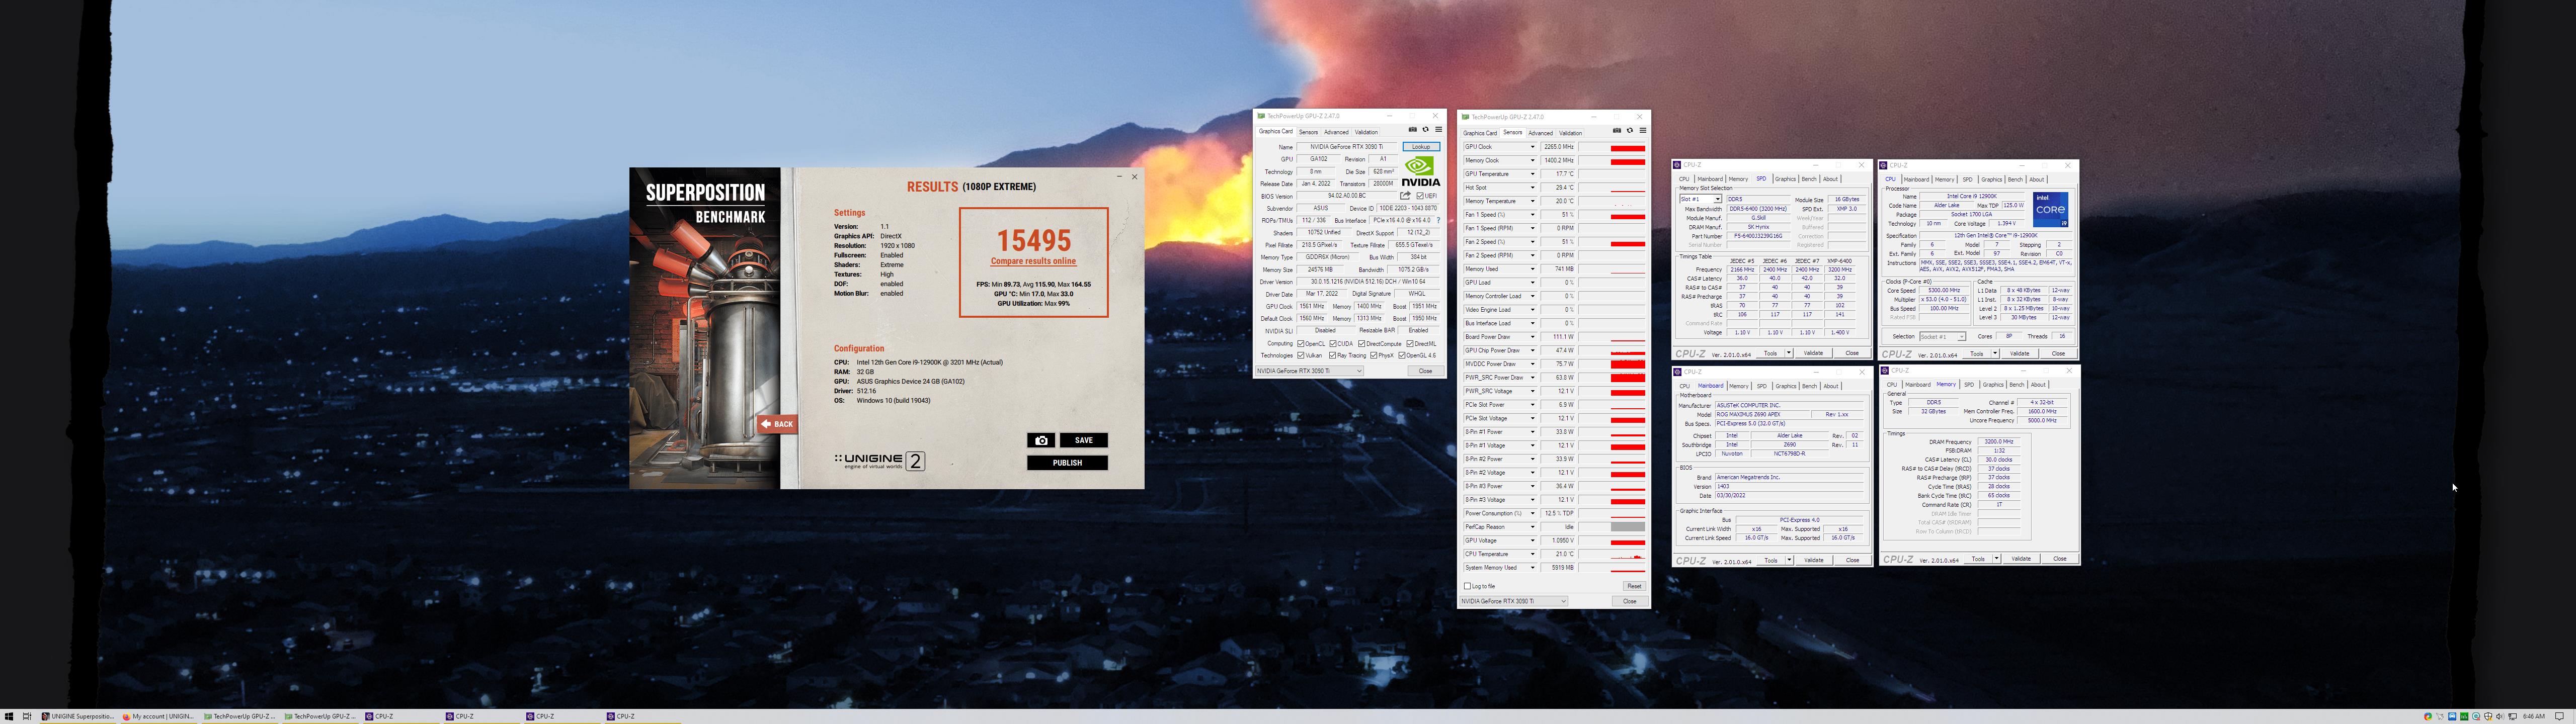Click the Task View icon on the taskbar

click(27, 716)
